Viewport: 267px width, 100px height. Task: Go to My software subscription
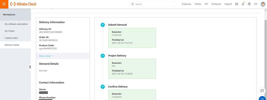point(16,24)
